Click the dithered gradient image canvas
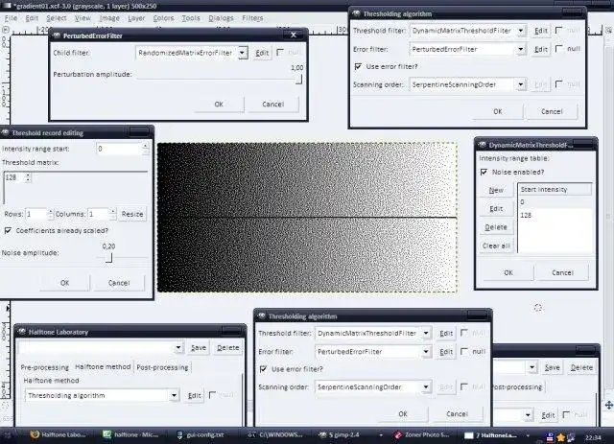 point(307,218)
